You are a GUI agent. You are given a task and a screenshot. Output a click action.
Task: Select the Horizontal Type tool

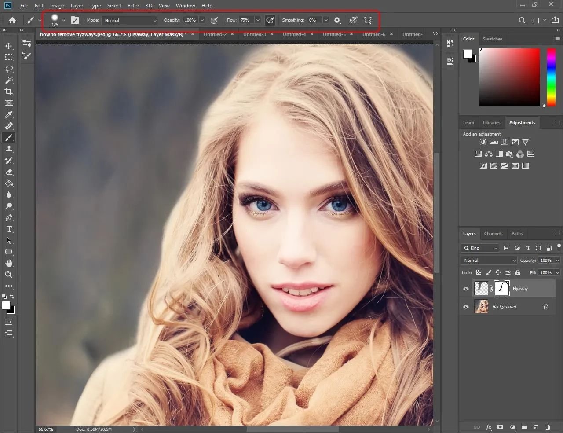click(x=9, y=229)
